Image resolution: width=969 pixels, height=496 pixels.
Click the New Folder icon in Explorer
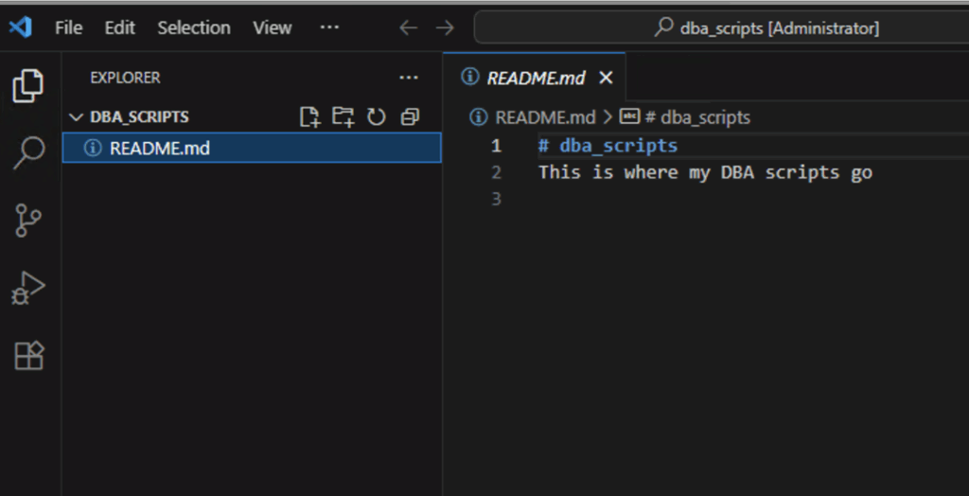click(x=343, y=117)
